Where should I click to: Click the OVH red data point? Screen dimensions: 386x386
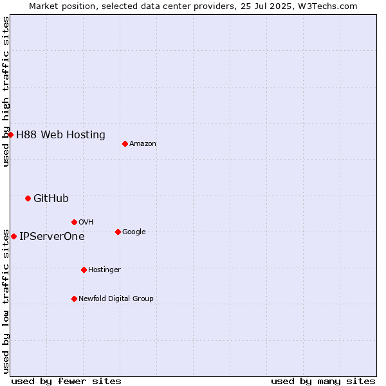click(75, 223)
